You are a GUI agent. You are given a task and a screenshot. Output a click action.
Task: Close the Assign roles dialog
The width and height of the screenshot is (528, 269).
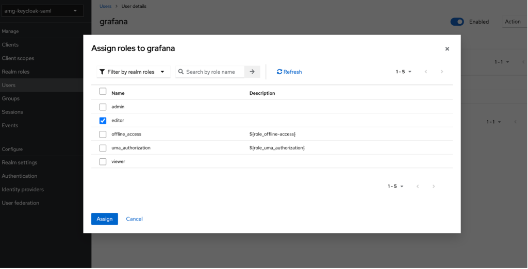coord(447,49)
